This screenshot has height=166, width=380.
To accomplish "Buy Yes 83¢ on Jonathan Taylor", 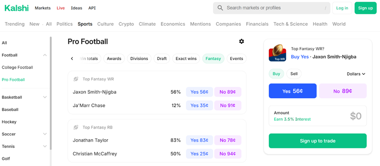I will click(x=199, y=140).
